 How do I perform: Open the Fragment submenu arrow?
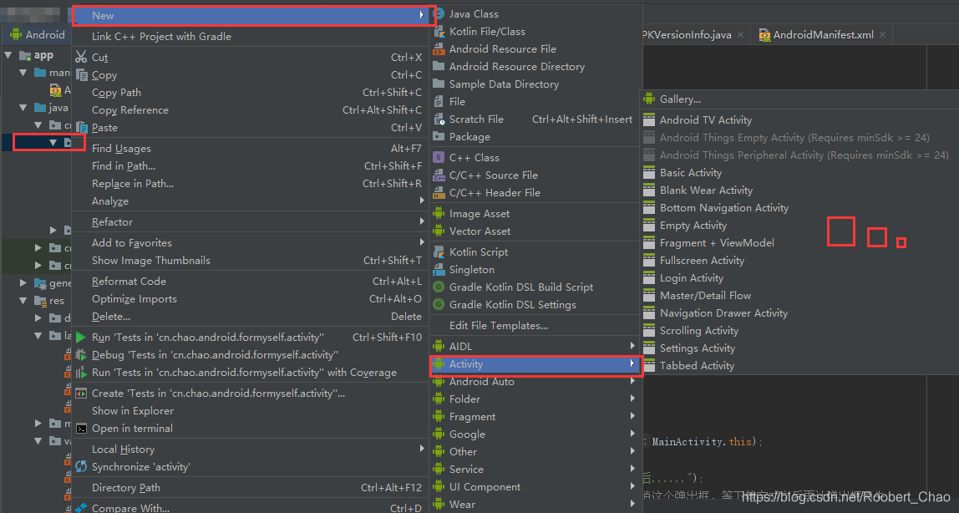coord(632,416)
